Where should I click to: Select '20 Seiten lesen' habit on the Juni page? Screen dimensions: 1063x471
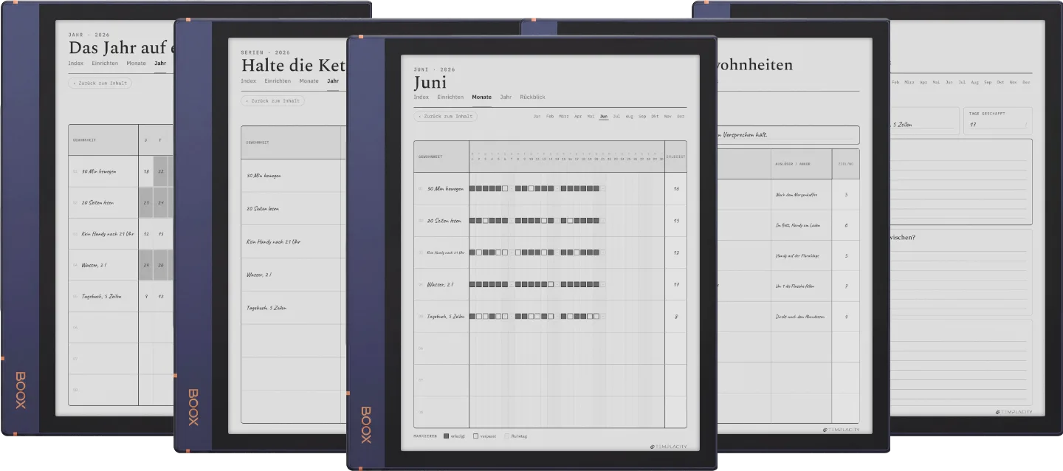click(444, 220)
